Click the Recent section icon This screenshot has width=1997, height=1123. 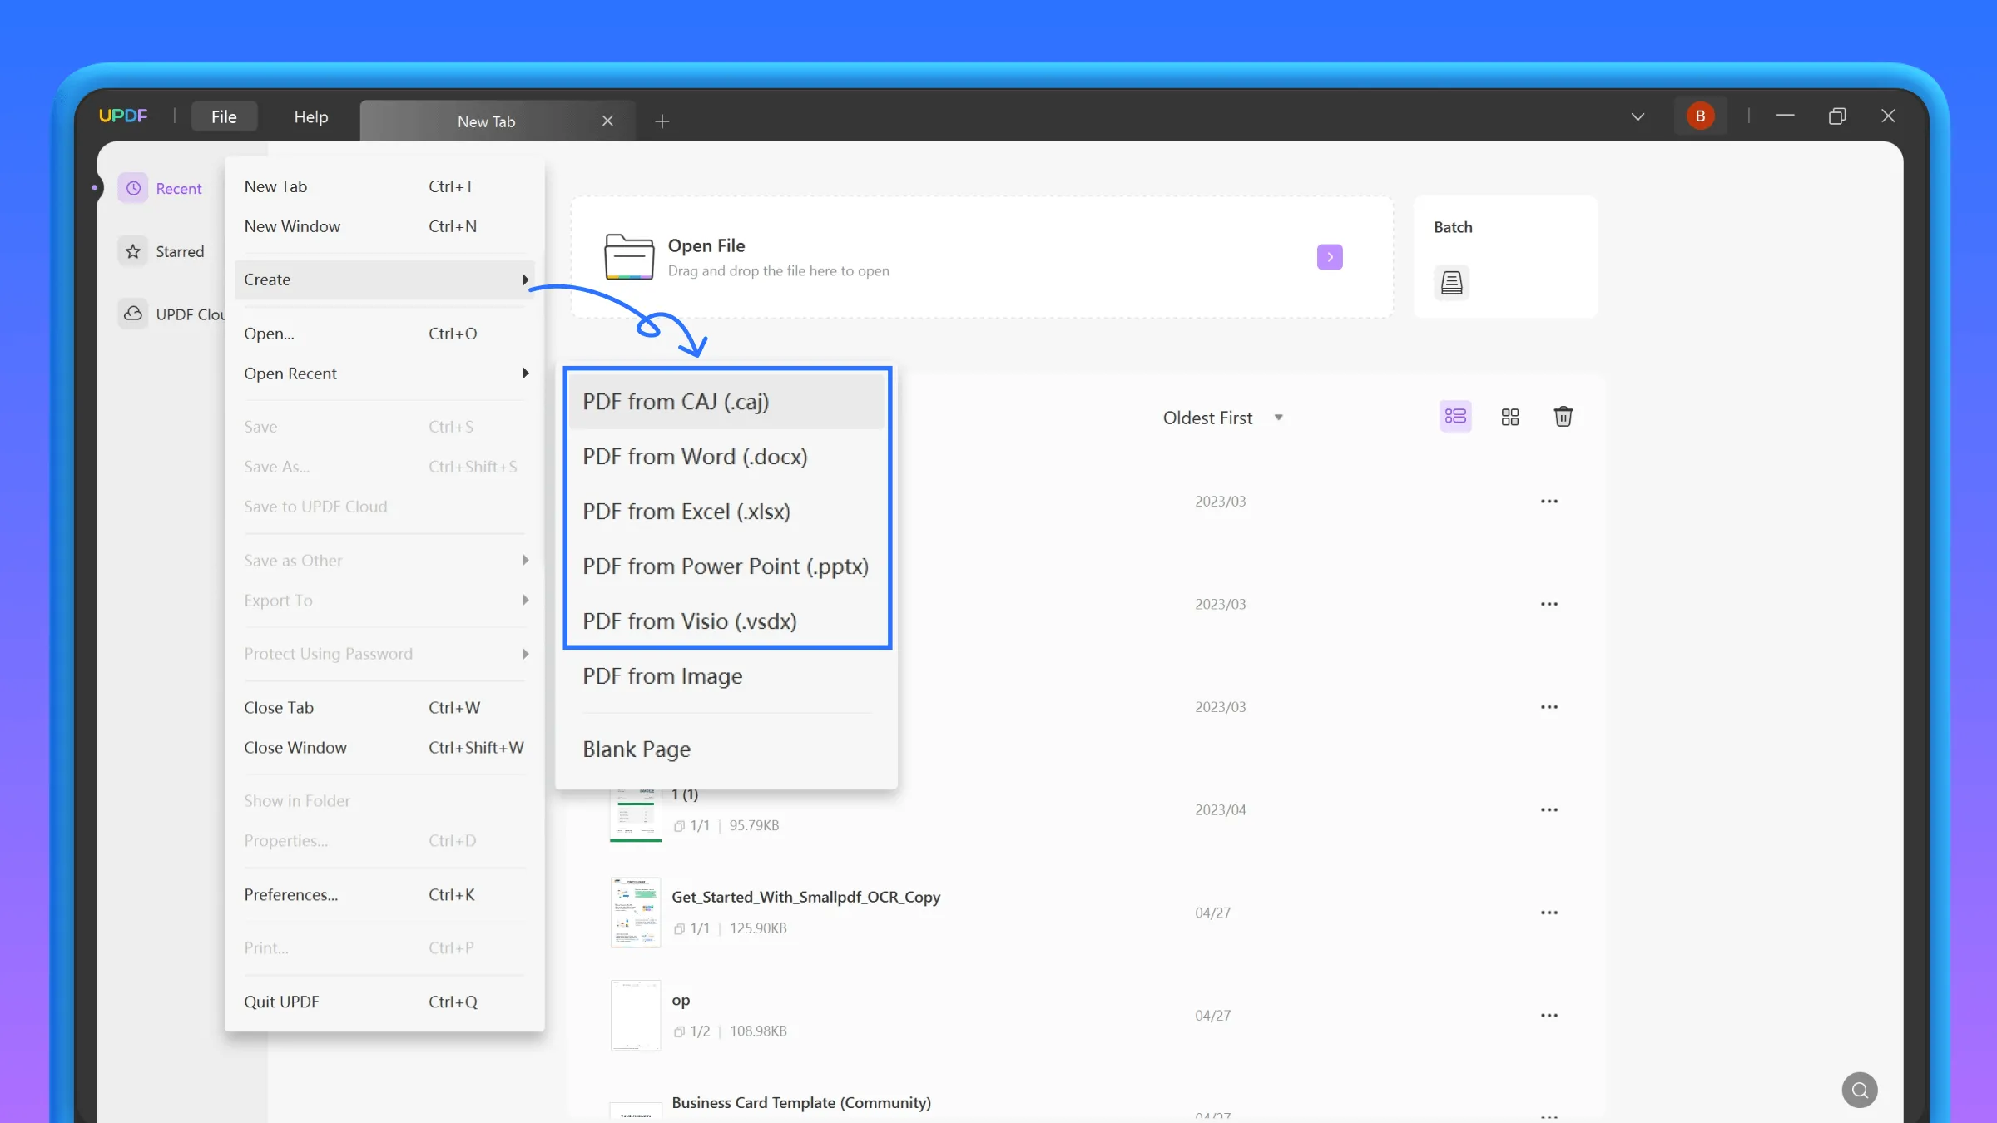click(x=133, y=188)
